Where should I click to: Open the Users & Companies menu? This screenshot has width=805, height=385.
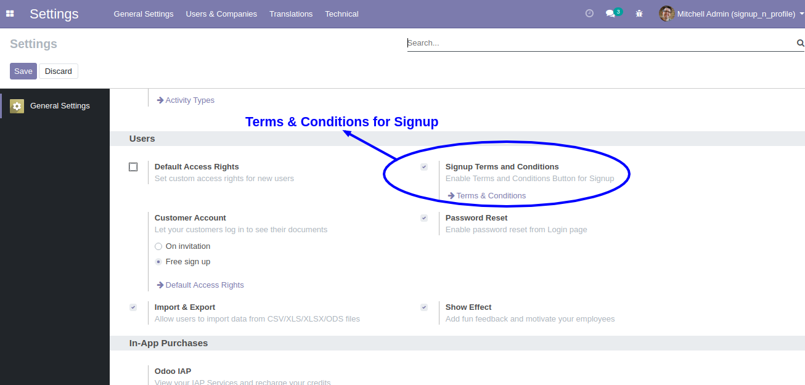[x=221, y=14]
